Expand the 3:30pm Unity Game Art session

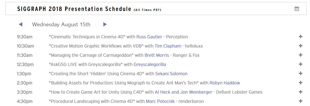[x=300, y=92]
